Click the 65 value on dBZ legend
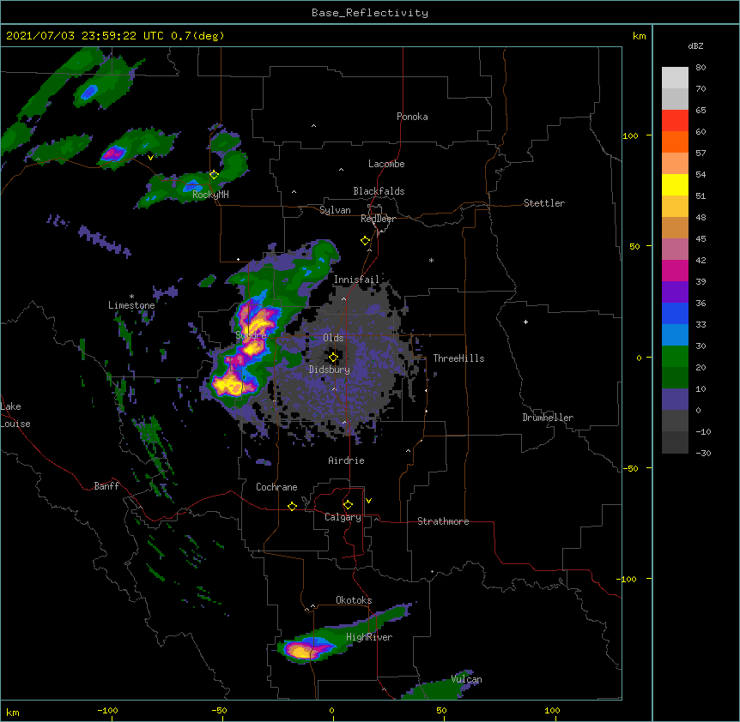Image resolution: width=740 pixels, height=722 pixels. pos(701,111)
